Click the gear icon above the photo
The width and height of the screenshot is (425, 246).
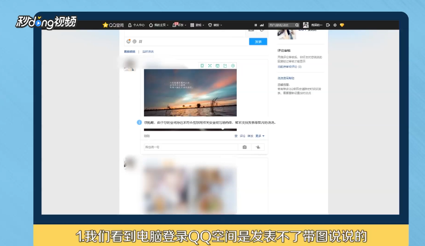(233, 66)
